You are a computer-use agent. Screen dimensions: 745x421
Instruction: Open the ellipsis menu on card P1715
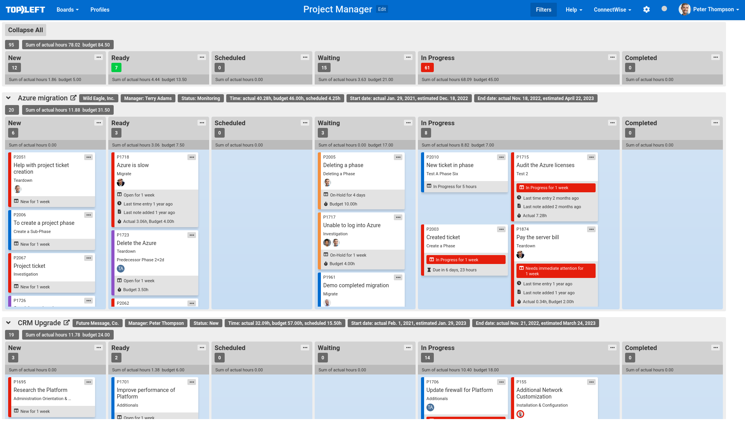point(591,157)
